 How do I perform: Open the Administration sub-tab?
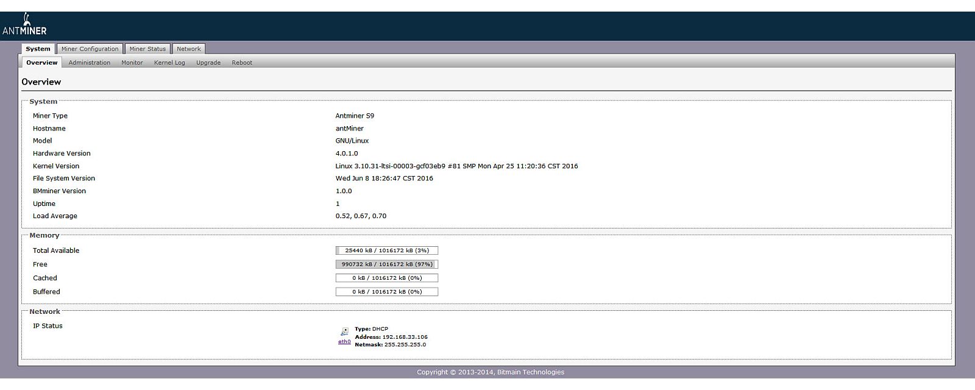click(x=90, y=63)
